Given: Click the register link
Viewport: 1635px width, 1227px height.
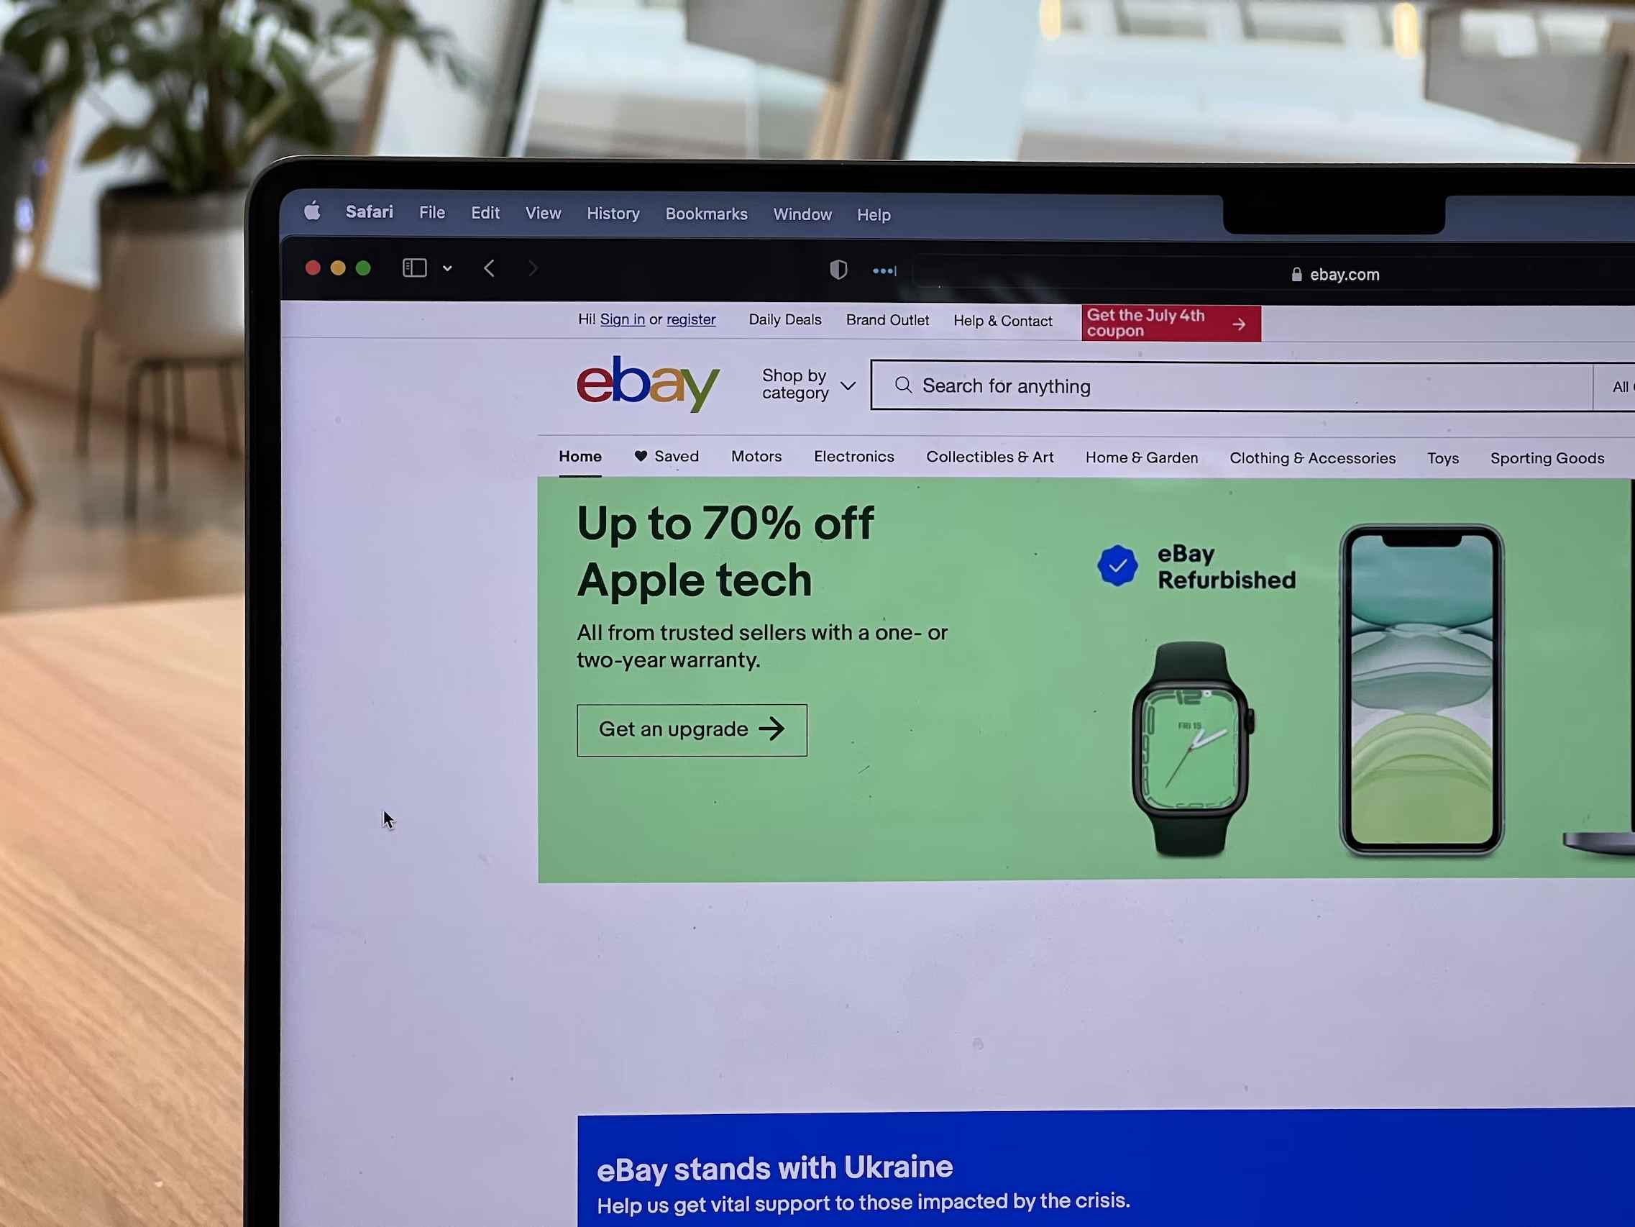Looking at the screenshot, I should click(x=692, y=319).
